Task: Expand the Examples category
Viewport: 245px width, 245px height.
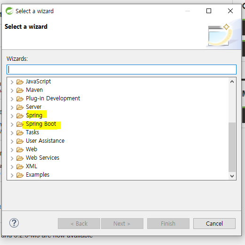Action: point(12,175)
